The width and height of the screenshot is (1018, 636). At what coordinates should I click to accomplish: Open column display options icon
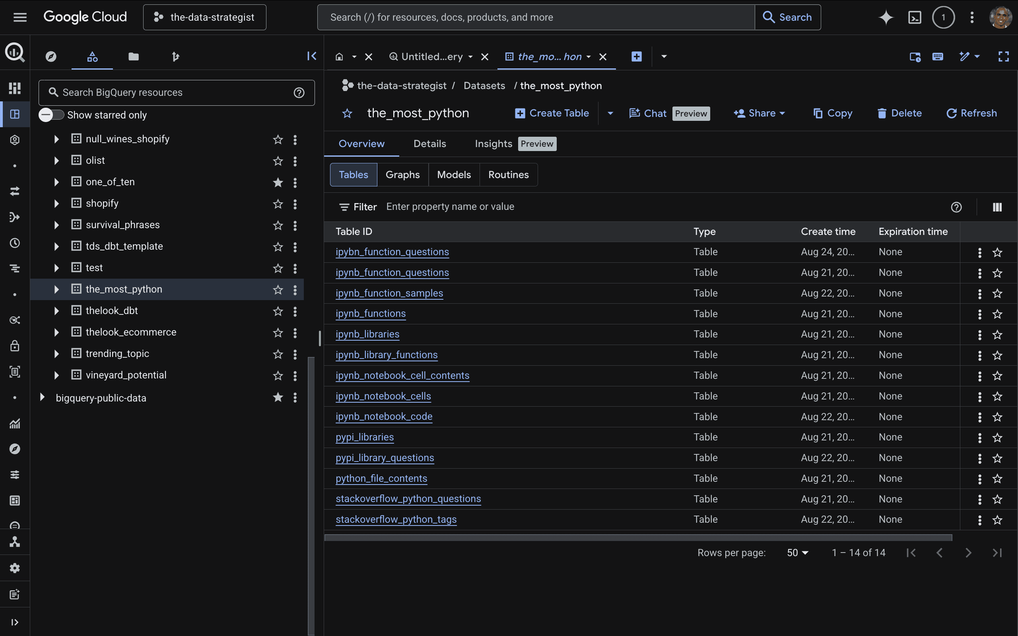[x=997, y=207]
